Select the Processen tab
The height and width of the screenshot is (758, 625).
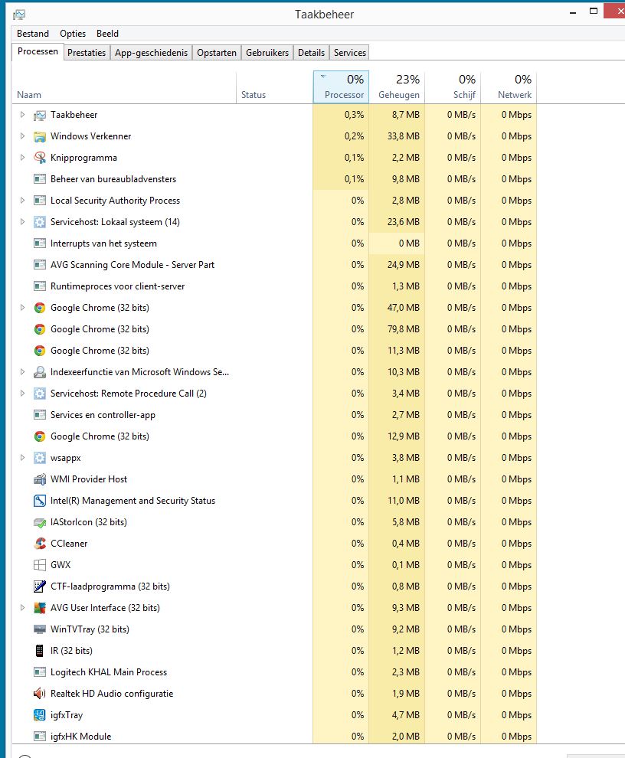(38, 52)
